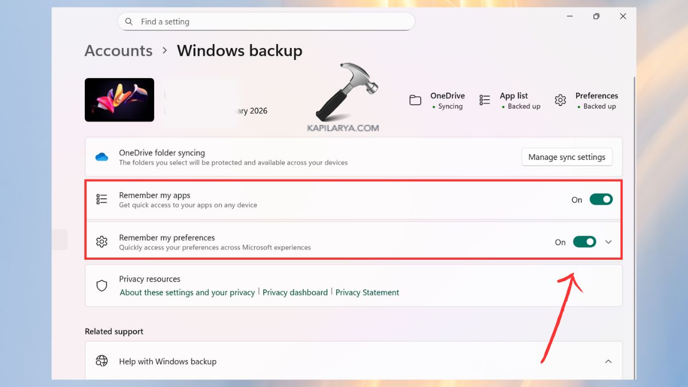Click inside the Find a setting box

click(266, 21)
